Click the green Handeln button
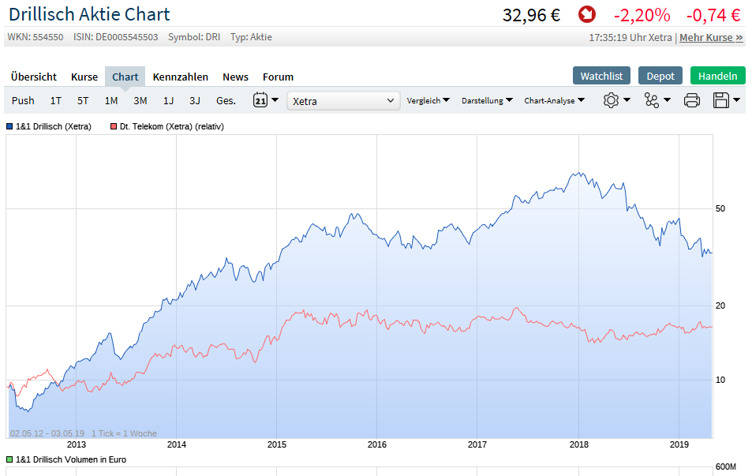The width and height of the screenshot is (752, 476). [x=717, y=76]
